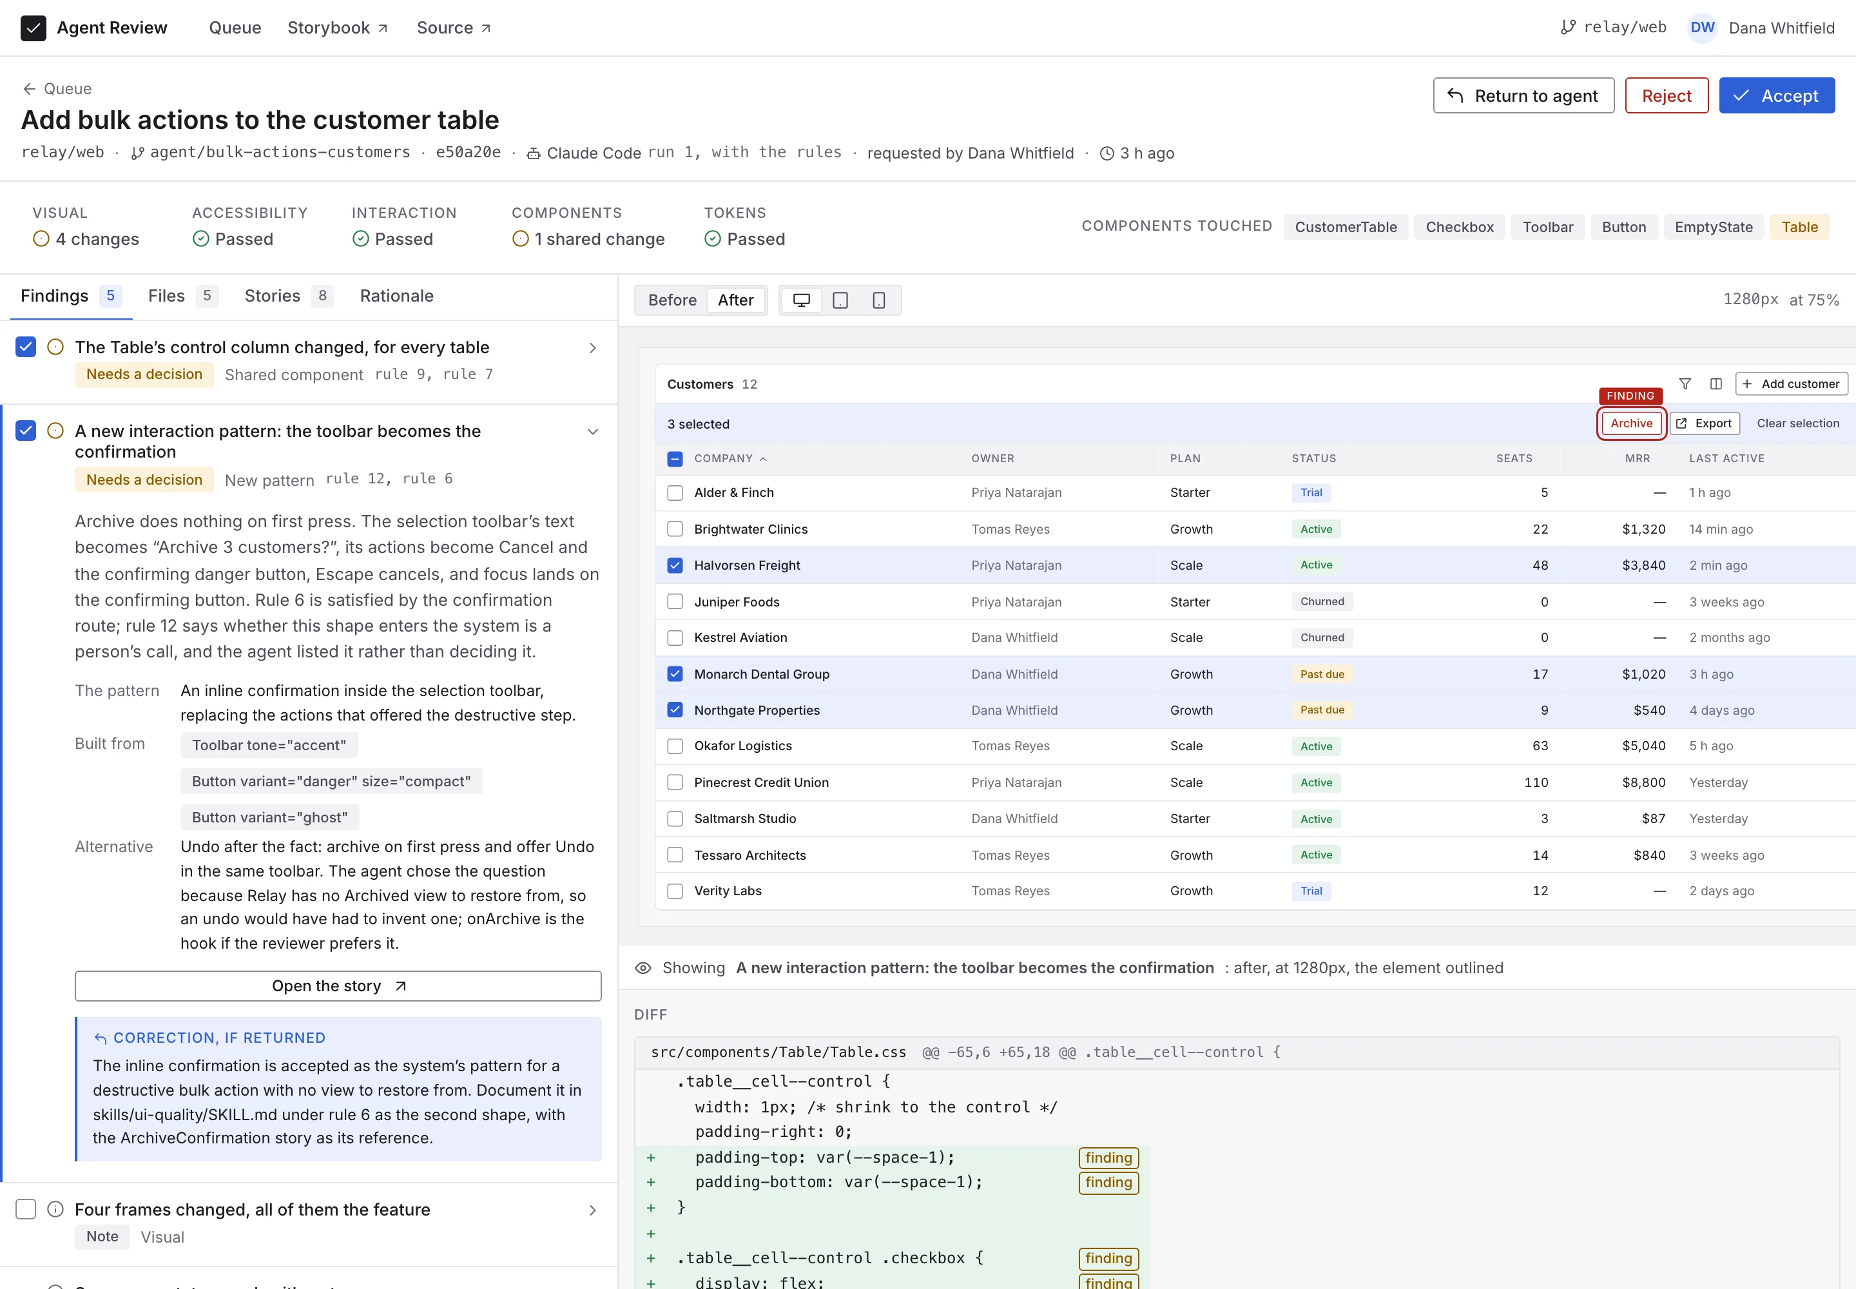Collapse the new interaction pattern finding chevron
Viewport: 1856px width, 1289px height.
click(593, 431)
